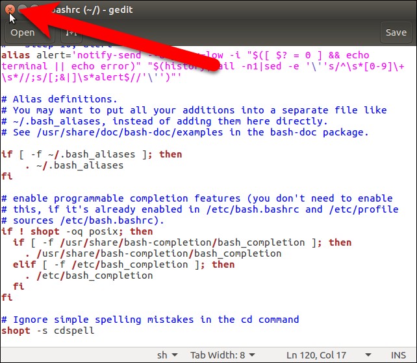Toggle the INS insert mode indicator
Viewport: 417px width, 363px height.
(398, 355)
